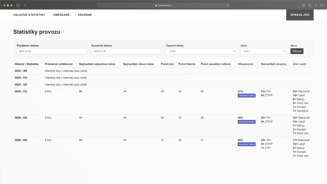Click the Počáteční datum input field

coord(52,51)
